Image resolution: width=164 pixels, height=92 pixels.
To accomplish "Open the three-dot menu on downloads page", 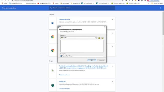I will pyautogui.click(x=161, y=8).
